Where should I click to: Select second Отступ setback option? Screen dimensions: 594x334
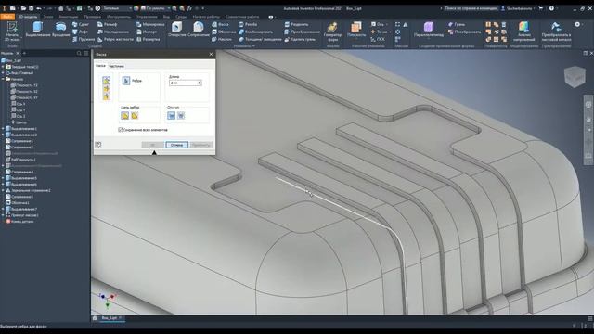pos(181,115)
